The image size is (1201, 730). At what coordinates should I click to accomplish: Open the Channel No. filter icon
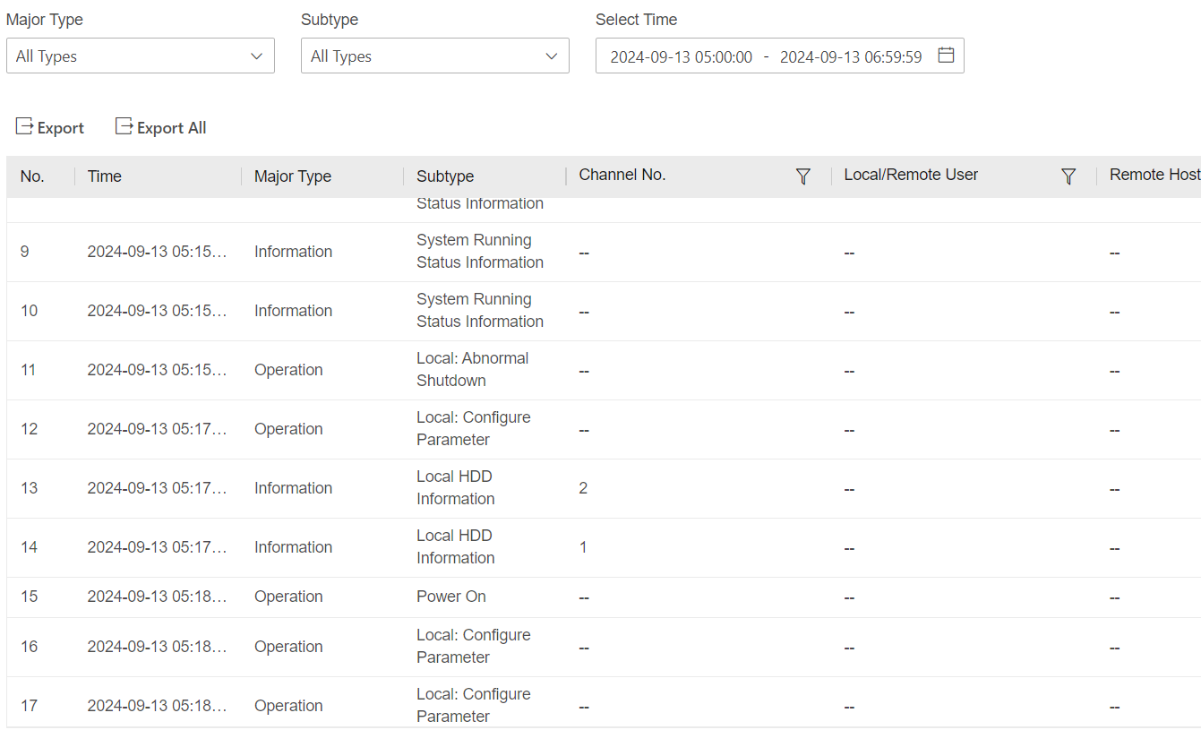803,176
